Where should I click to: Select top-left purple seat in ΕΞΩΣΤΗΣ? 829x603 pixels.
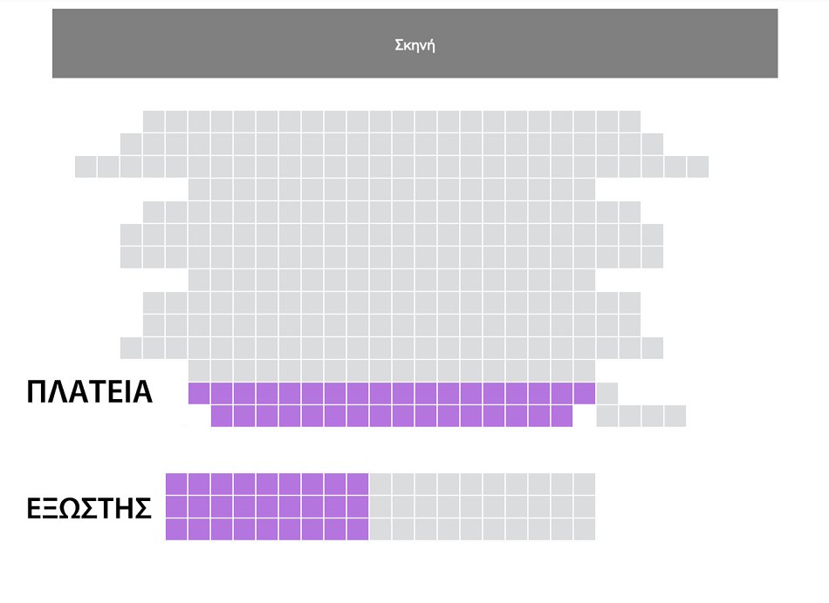click(176, 484)
